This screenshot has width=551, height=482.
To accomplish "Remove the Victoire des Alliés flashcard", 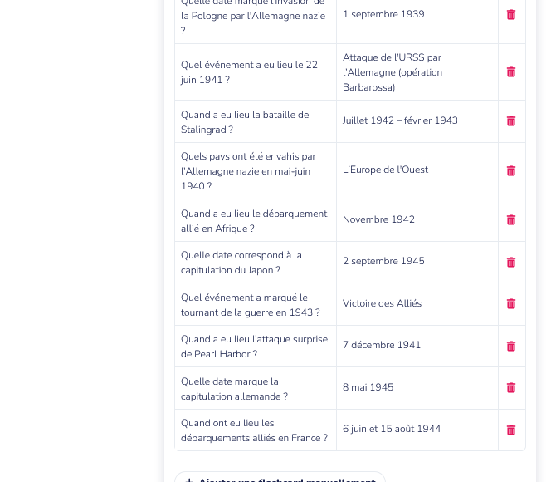I will [511, 303].
